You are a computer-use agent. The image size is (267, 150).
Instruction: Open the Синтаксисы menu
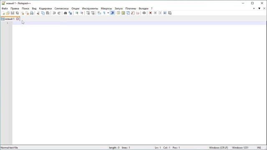[x=61, y=8]
